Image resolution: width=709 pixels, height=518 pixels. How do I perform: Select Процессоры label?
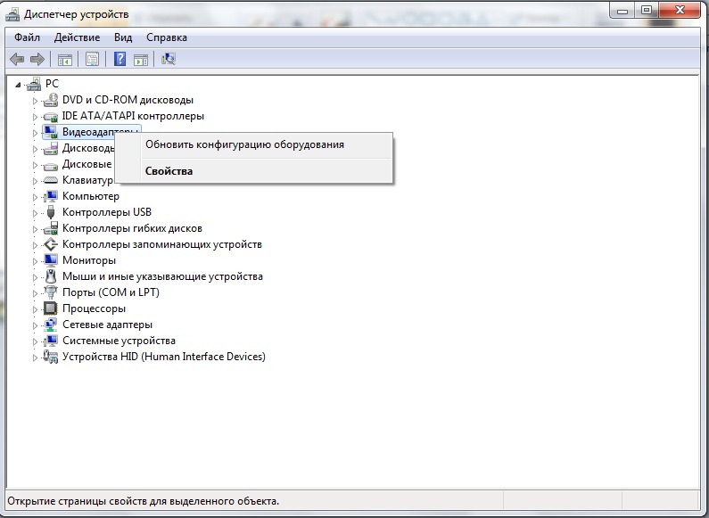coord(94,308)
